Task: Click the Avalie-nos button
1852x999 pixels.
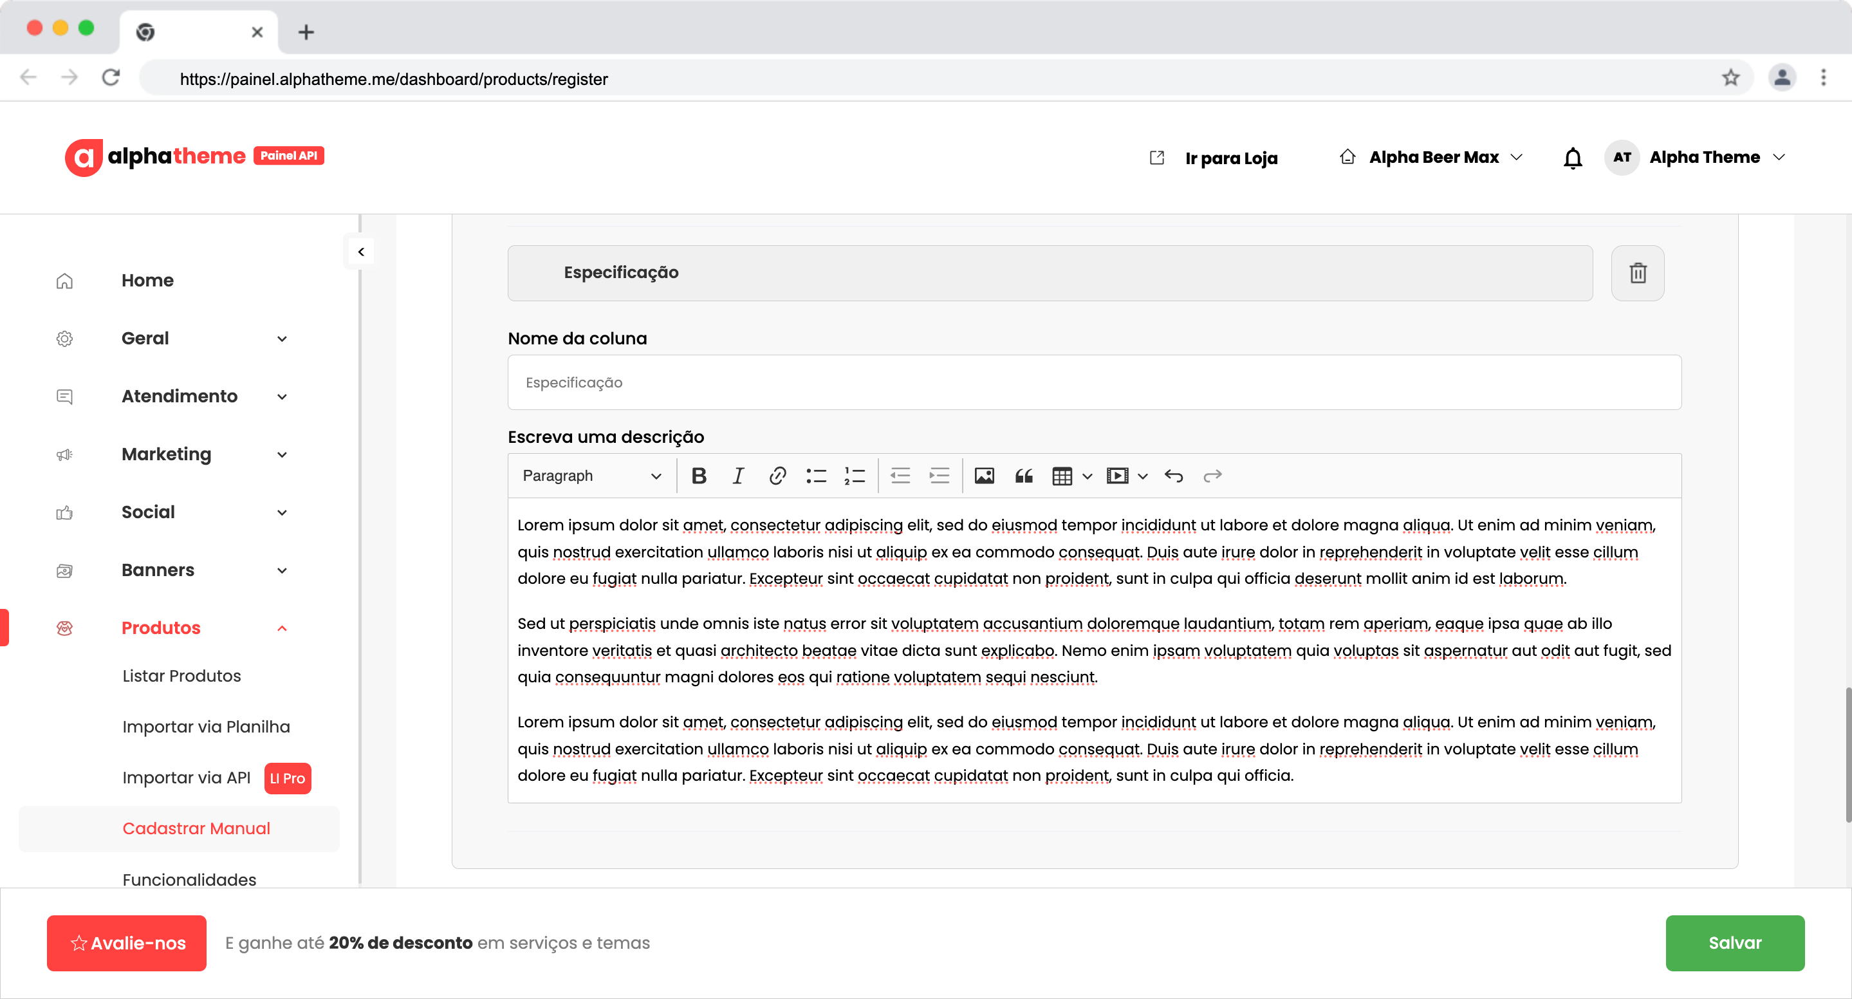Action: pyautogui.click(x=127, y=943)
